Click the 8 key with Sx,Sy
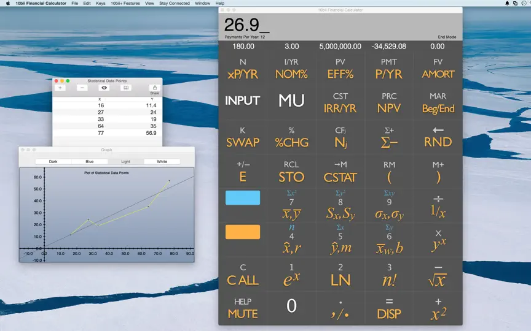This screenshot has height=331, width=531. 340,205
